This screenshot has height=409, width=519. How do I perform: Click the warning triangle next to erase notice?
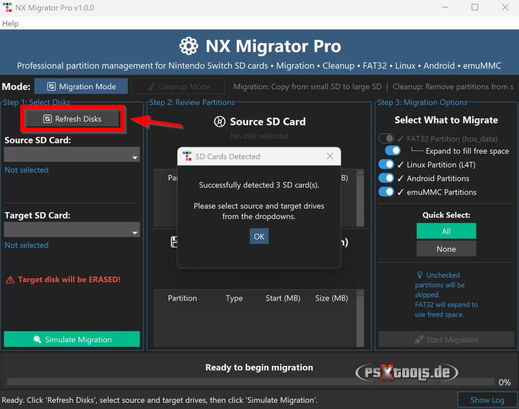(x=10, y=279)
